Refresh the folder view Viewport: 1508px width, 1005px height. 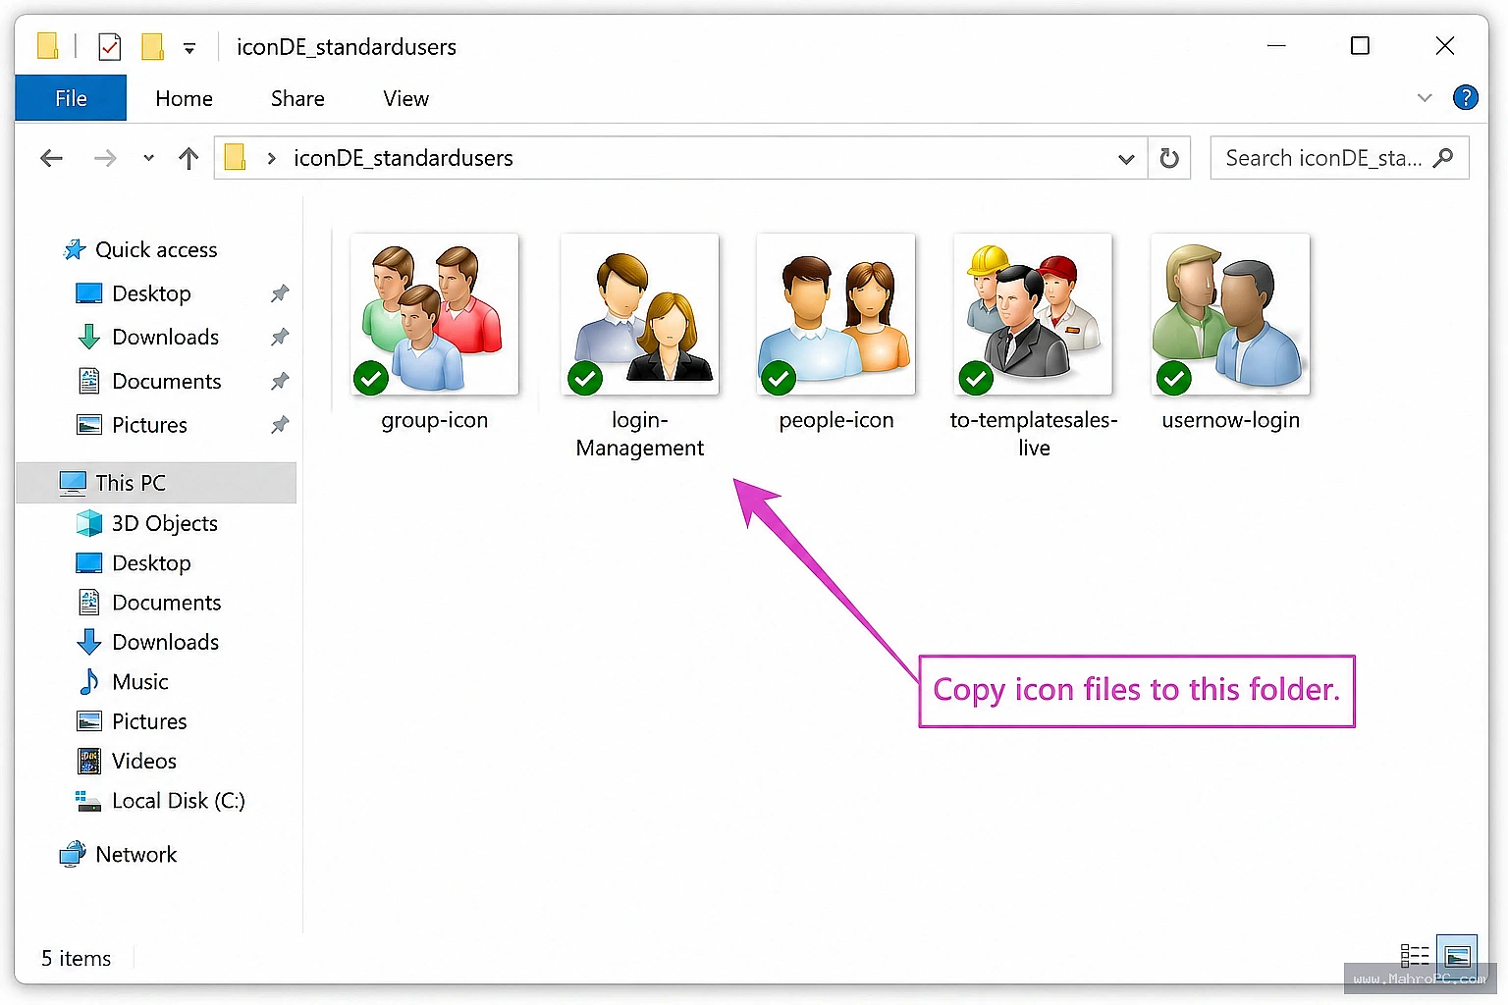[1168, 158]
